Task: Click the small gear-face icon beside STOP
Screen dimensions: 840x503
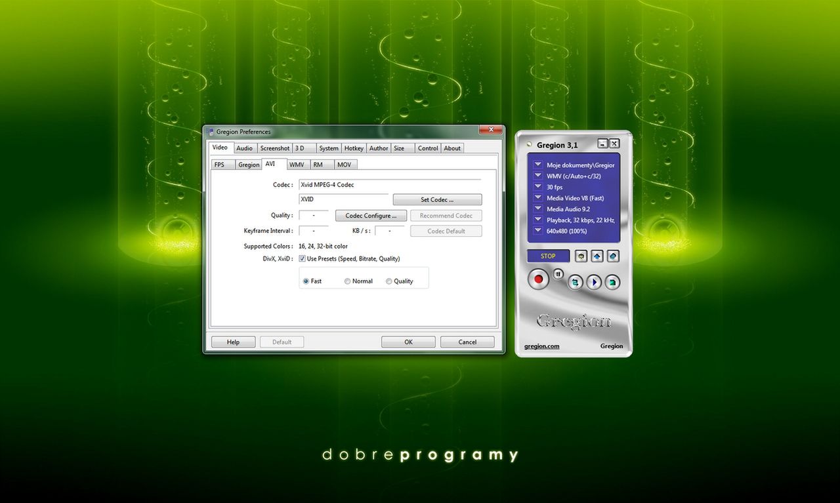Action: (x=581, y=256)
